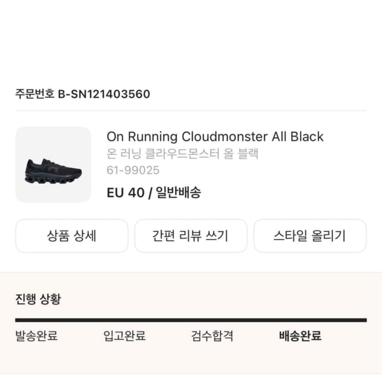Click the product name On Running Cloudmonster All Black
The image size is (382, 382).
tap(215, 137)
